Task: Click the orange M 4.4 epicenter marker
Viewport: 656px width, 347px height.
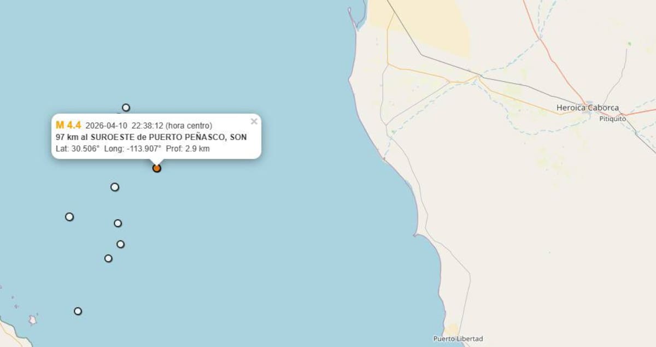Action: pyautogui.click(x=157, y=168)
